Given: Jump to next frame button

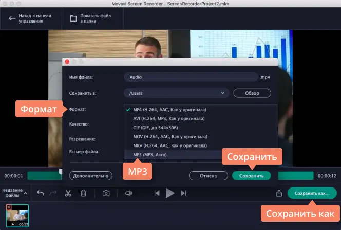Looking at the screenshot, I should (x=183, y=193).
